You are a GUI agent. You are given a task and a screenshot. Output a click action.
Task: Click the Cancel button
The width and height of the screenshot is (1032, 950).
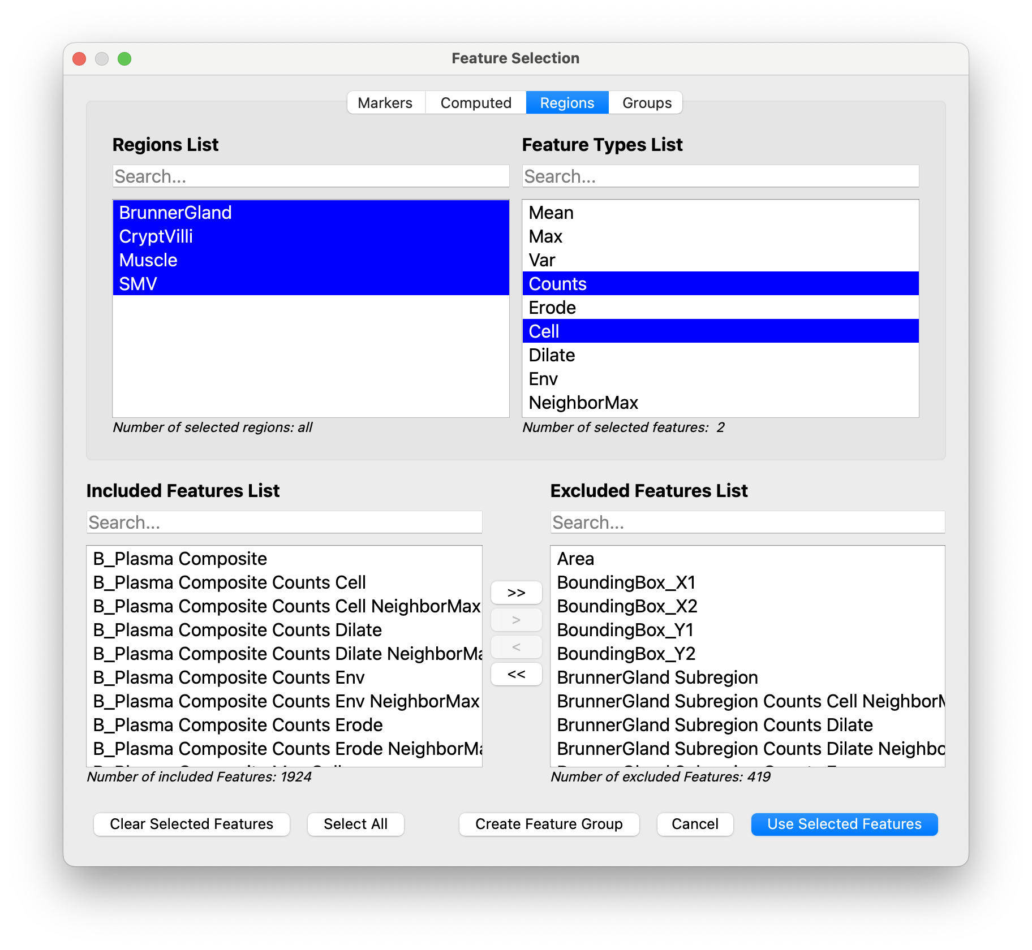[695, 824]
